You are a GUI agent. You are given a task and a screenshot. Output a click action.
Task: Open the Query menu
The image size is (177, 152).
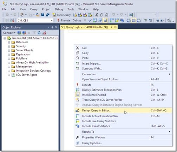34,9
